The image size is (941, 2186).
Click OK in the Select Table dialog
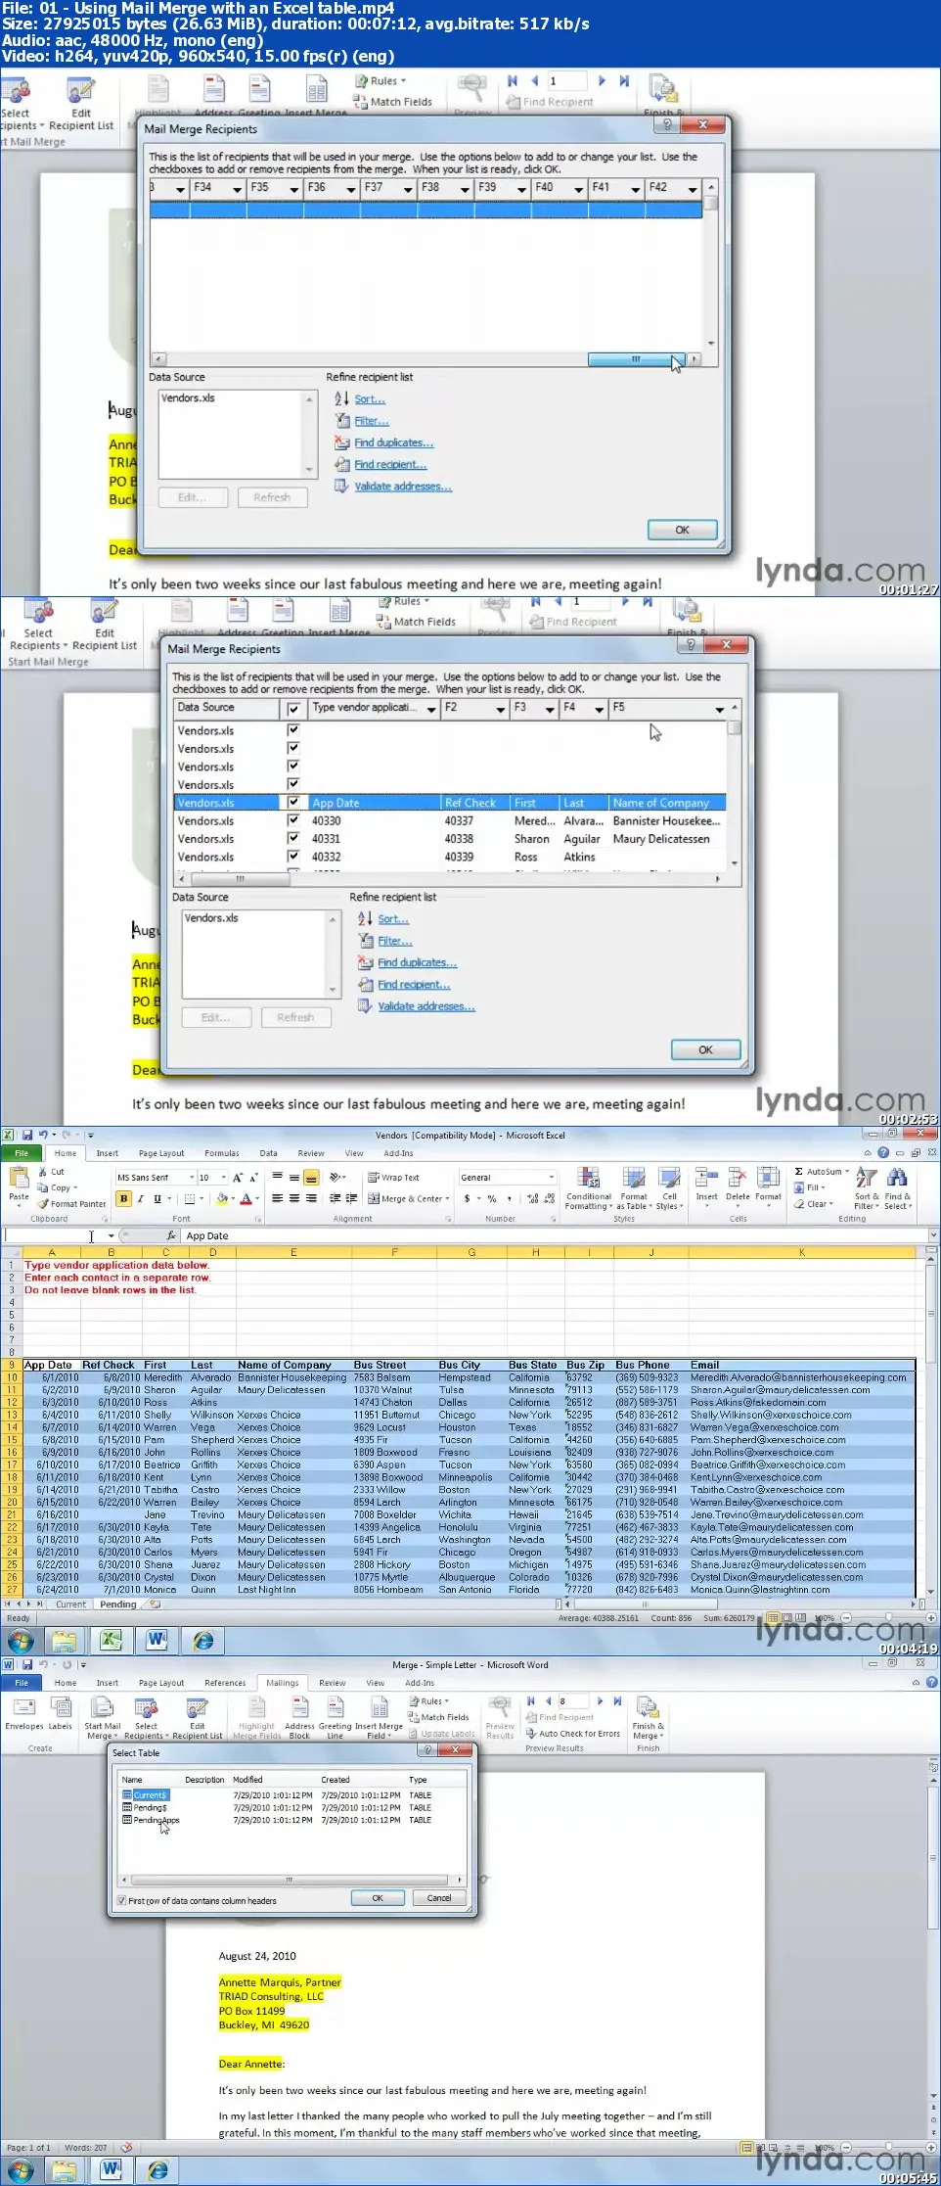378,1898
